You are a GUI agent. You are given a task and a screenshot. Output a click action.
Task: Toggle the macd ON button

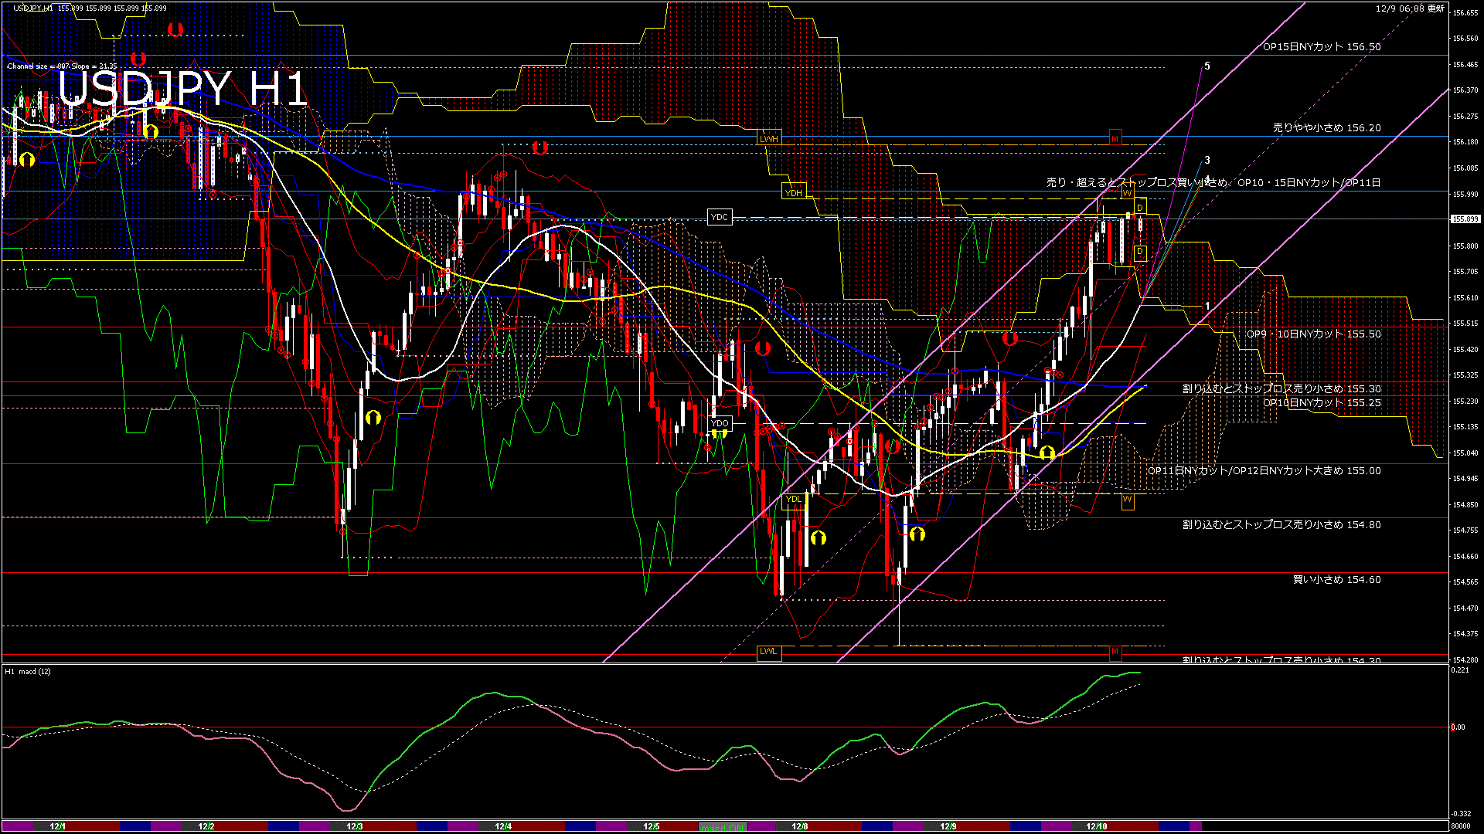(723, 827)
